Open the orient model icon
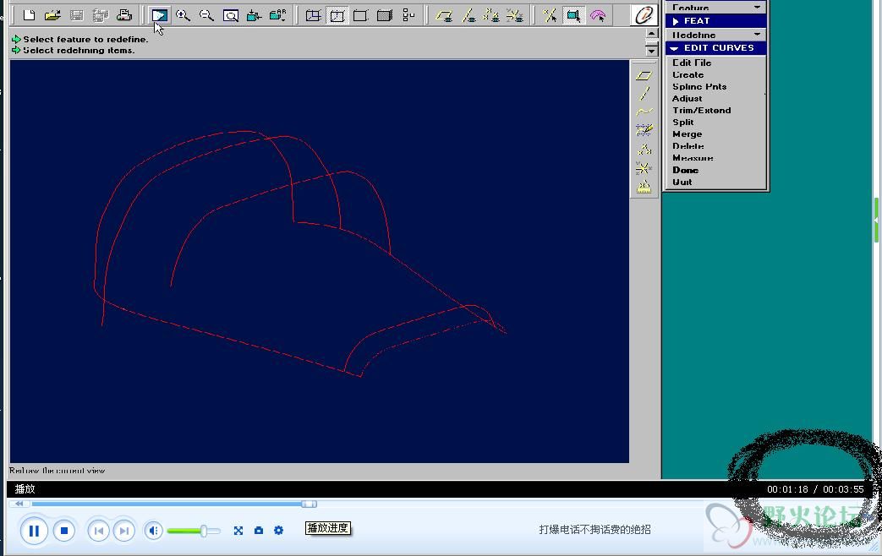 tap(255, 16)
